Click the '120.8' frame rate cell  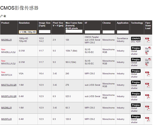tap(68, 119)
